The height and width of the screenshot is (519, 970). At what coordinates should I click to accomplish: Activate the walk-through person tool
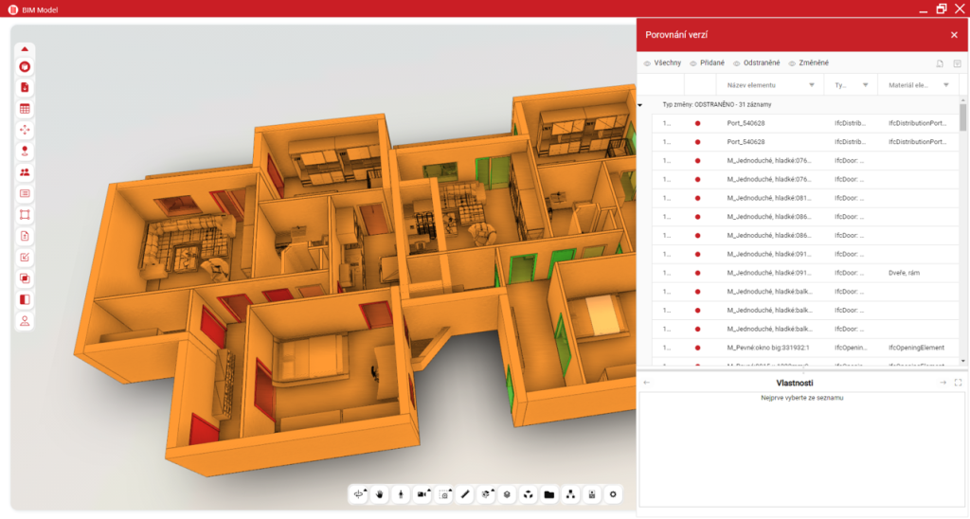(x=401, y=493)
